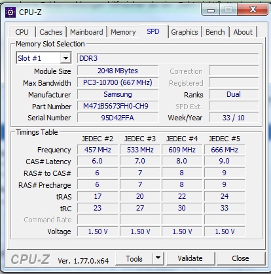Click the JEDEC #4 column header
This screenshot has width=271, height=274.
182,139
